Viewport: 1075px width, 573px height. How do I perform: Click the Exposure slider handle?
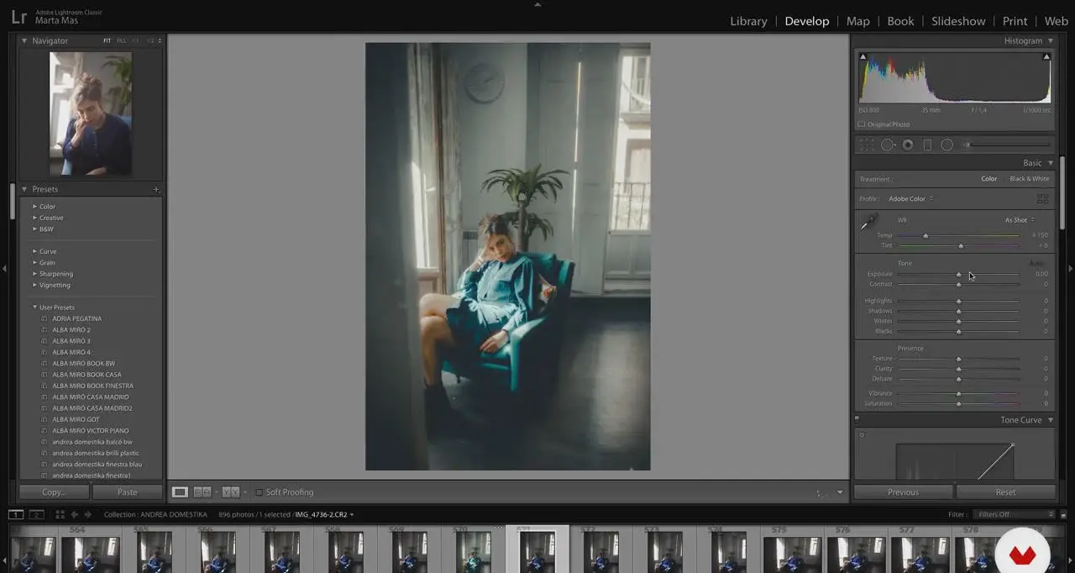tap(958, 274)
